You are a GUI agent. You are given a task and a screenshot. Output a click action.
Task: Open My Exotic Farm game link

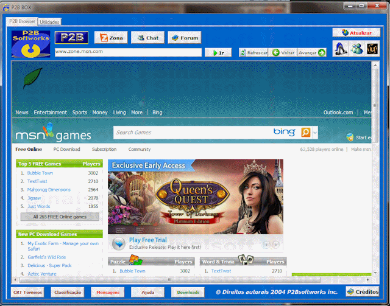pyautogui.click(x=63, y=246)
